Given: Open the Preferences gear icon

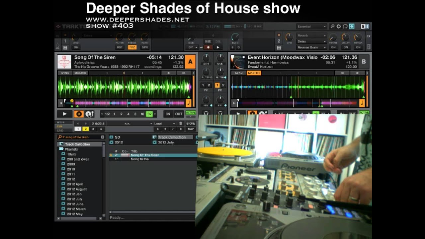Looking at the screenshot, I should (x=339, y=27).
